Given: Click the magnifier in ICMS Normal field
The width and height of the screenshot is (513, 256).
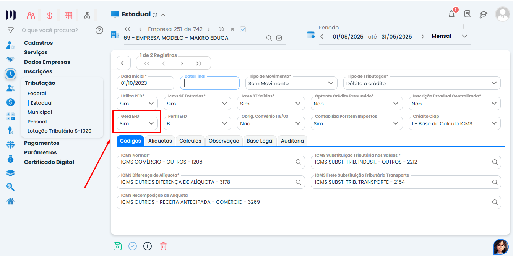Looking at the screenshot, I should pos(299,162).
